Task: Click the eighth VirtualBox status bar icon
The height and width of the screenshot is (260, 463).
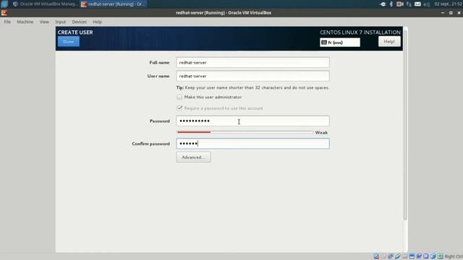Action: 426,256
